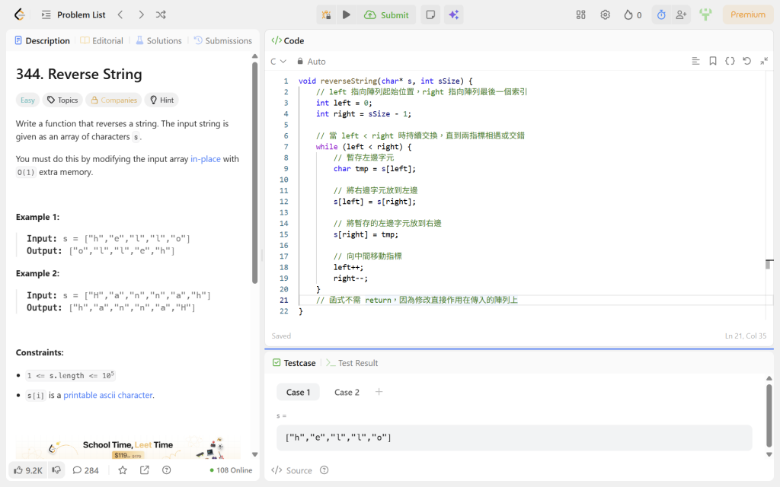The image size is (780, 487).
Task: Expand the Topics tag
Action: [x=62, y=100]
